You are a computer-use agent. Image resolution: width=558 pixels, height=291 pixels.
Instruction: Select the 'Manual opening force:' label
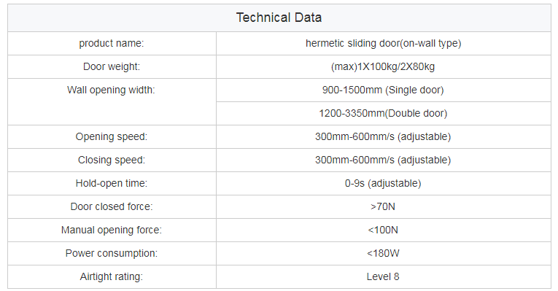tap(112, 230)
